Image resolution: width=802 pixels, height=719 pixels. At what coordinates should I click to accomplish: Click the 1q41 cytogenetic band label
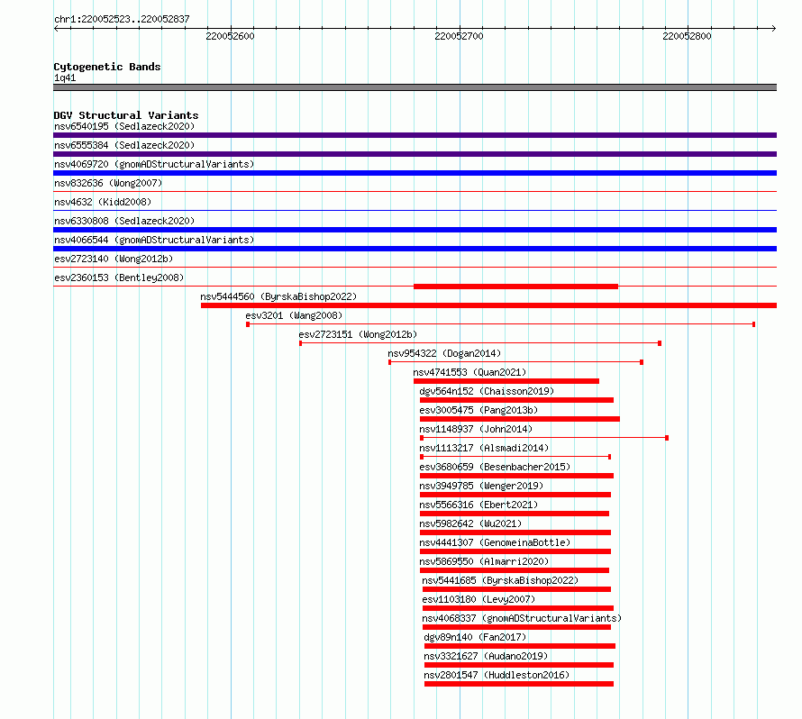[x=65, y=77]
